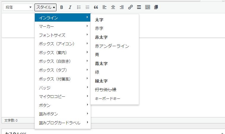Expand arrow beside フォントサイズ
Viewport: 225px width, 134px height.
coord(87,35)
